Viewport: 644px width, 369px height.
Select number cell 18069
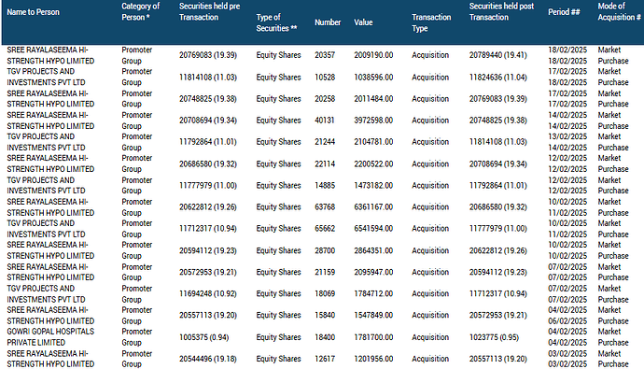click(x=325, y=293)
